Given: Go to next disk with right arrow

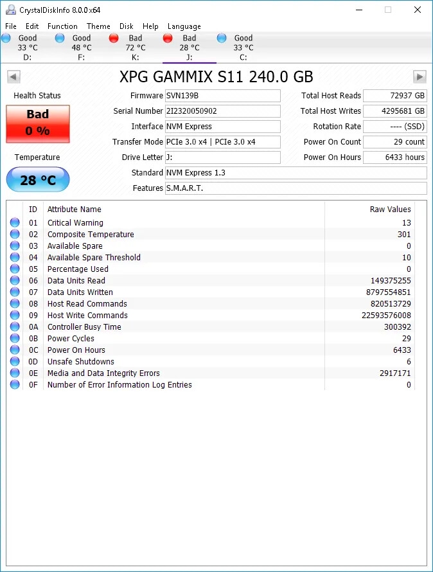Looking at the screenshot, I should coord(420,77).
